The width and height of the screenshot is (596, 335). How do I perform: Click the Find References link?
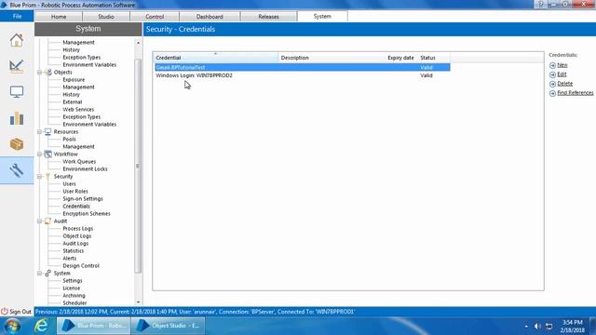point(576,93)
